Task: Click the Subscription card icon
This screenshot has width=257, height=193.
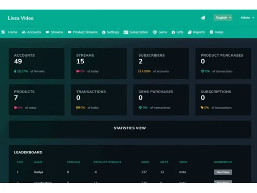Action: pos(126,32)
